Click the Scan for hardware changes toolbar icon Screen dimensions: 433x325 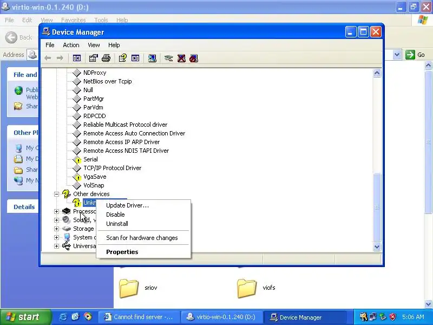[x=152, y=58]
